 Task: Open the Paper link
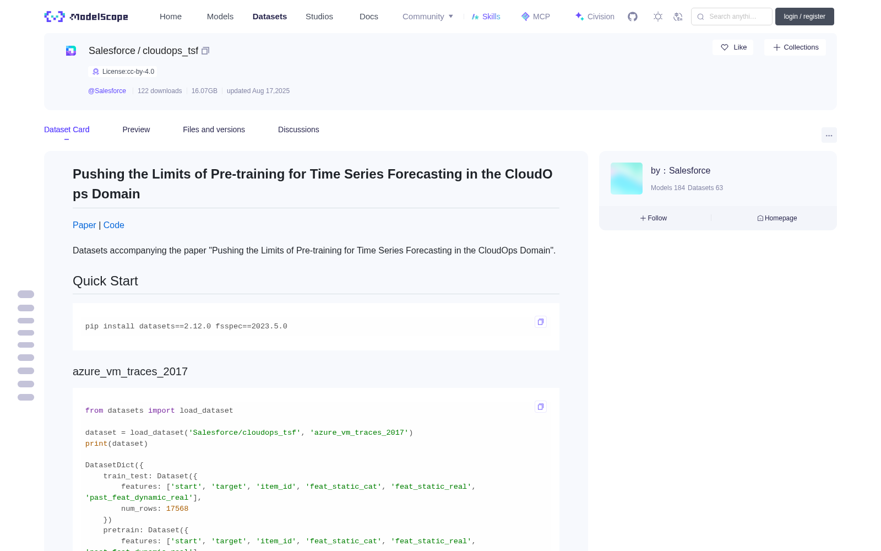(x=84, y=225)
